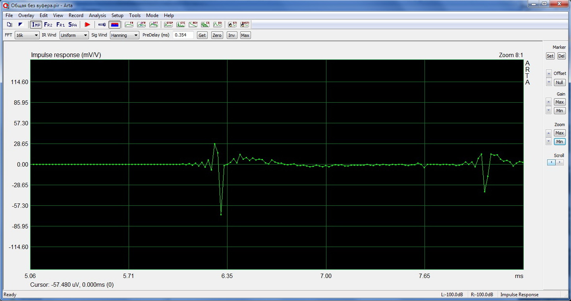The image size is (571, 301).
Task: Click the large negative impulse peak near 6.35 ms
Action: (221, 215)
